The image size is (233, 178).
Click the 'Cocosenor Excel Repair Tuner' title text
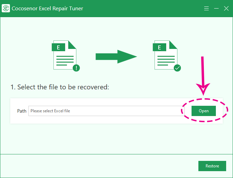47,9
